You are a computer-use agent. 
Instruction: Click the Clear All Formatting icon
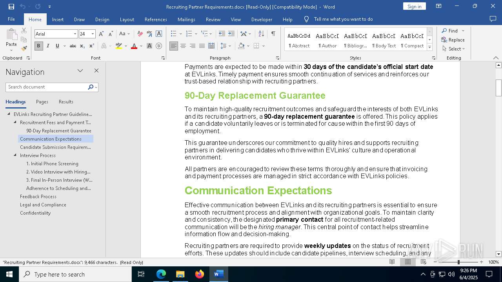tap(140, 34)
